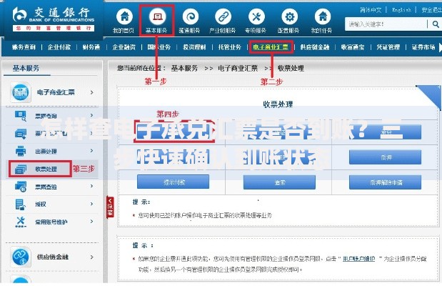Click 基本服务 in breadcrumb path
This screenshot has width=442, height=286.
[185, 68]
